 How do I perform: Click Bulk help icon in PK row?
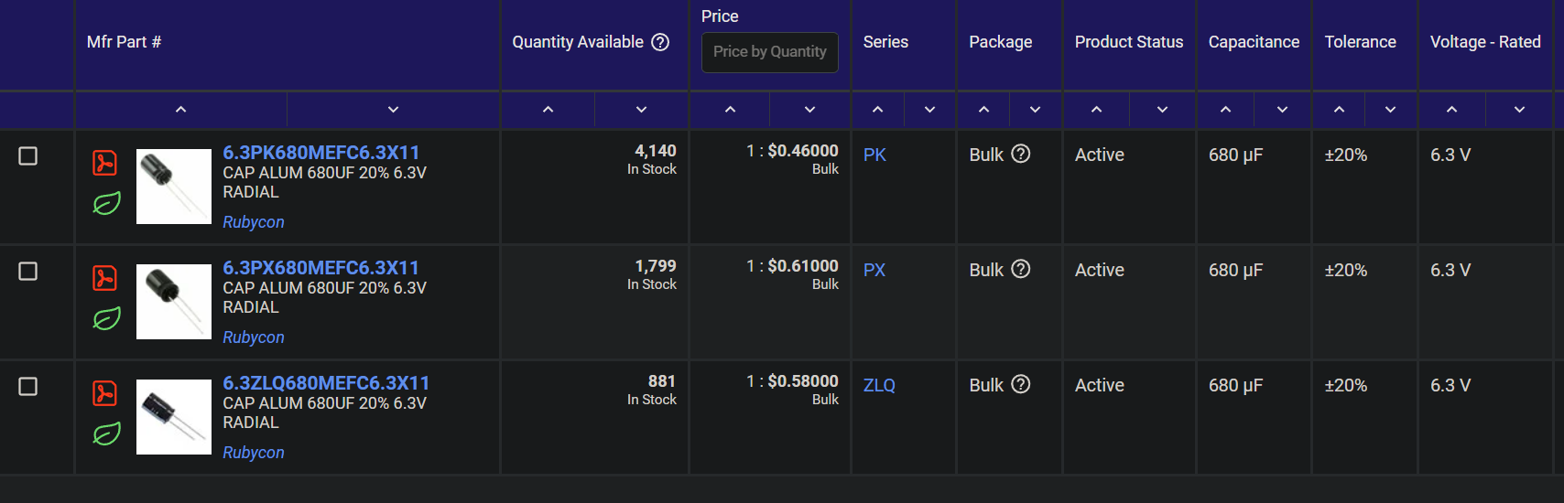tap(1021, 155)
